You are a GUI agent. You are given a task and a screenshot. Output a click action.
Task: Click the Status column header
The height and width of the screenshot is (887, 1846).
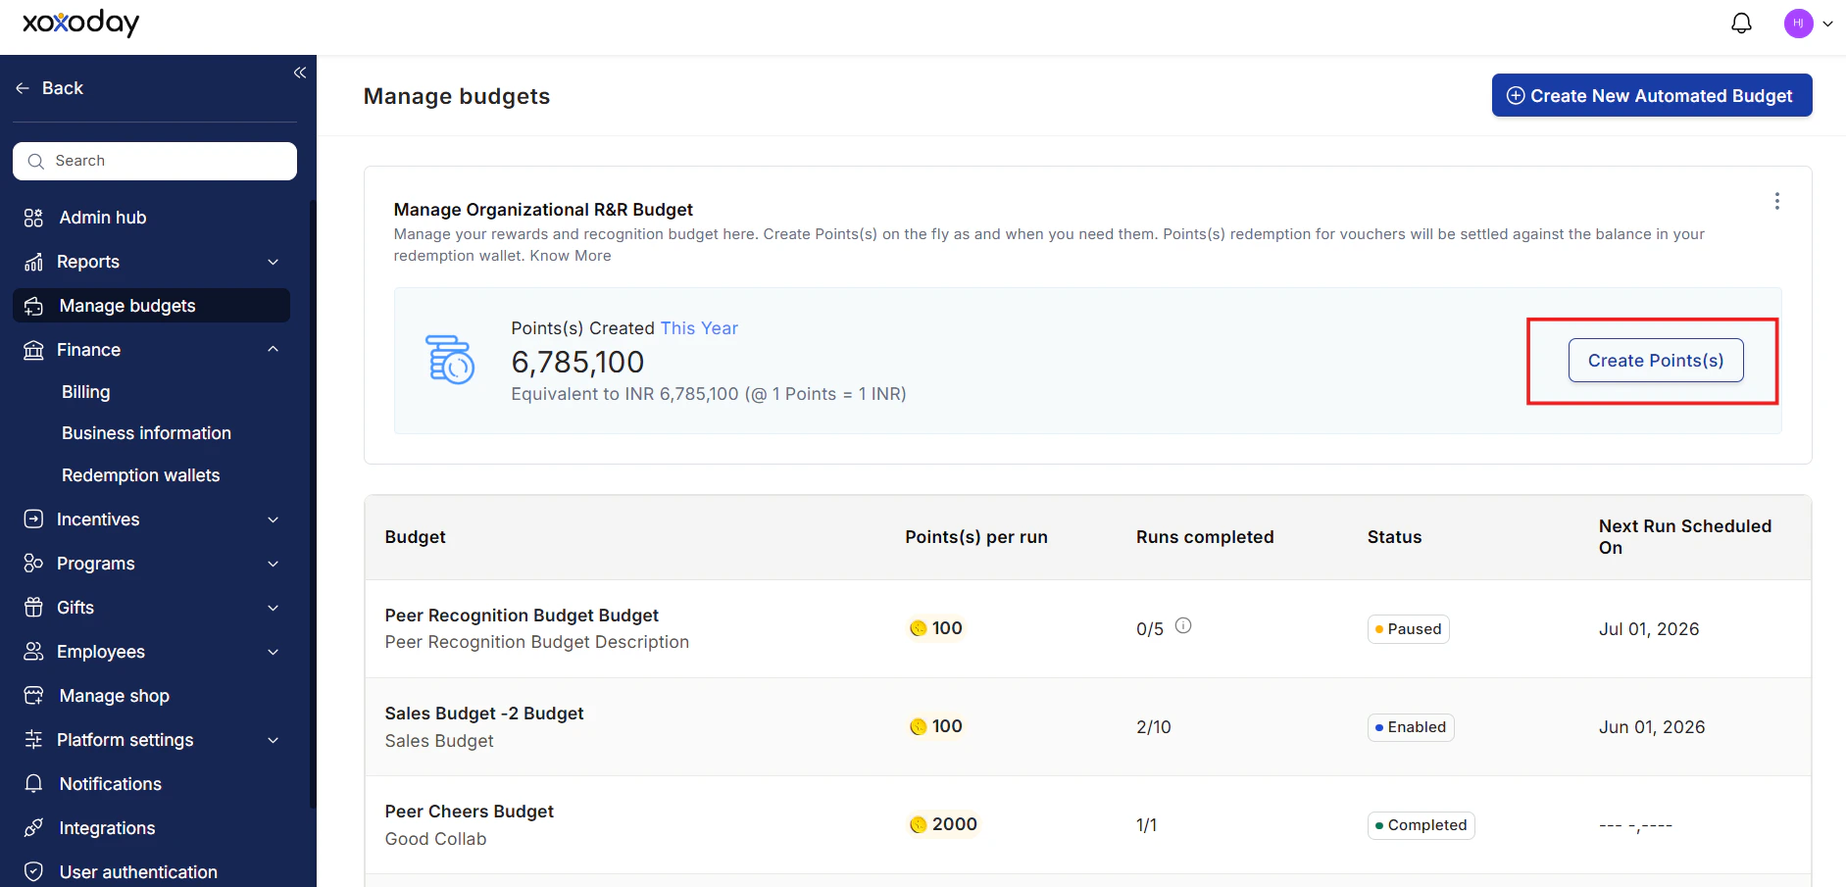1394,537
